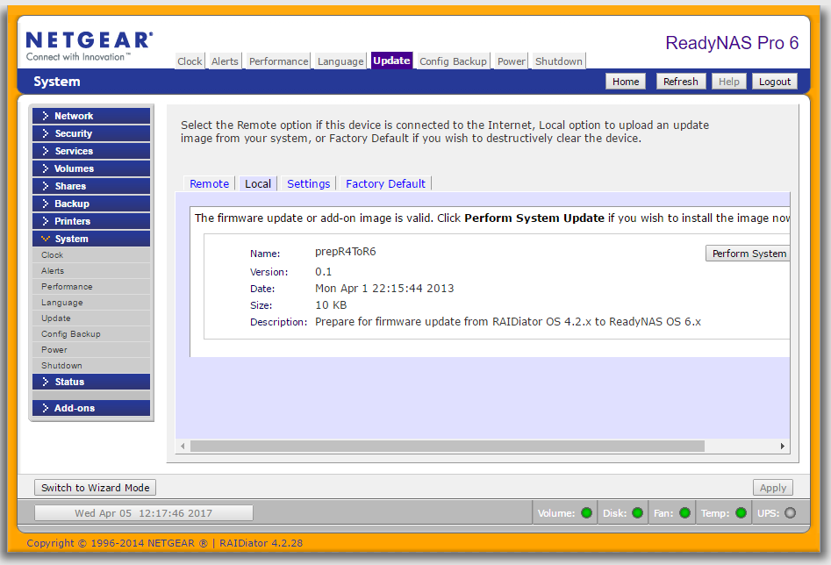Click the ReadyNAS Pro 6 title

732,43
